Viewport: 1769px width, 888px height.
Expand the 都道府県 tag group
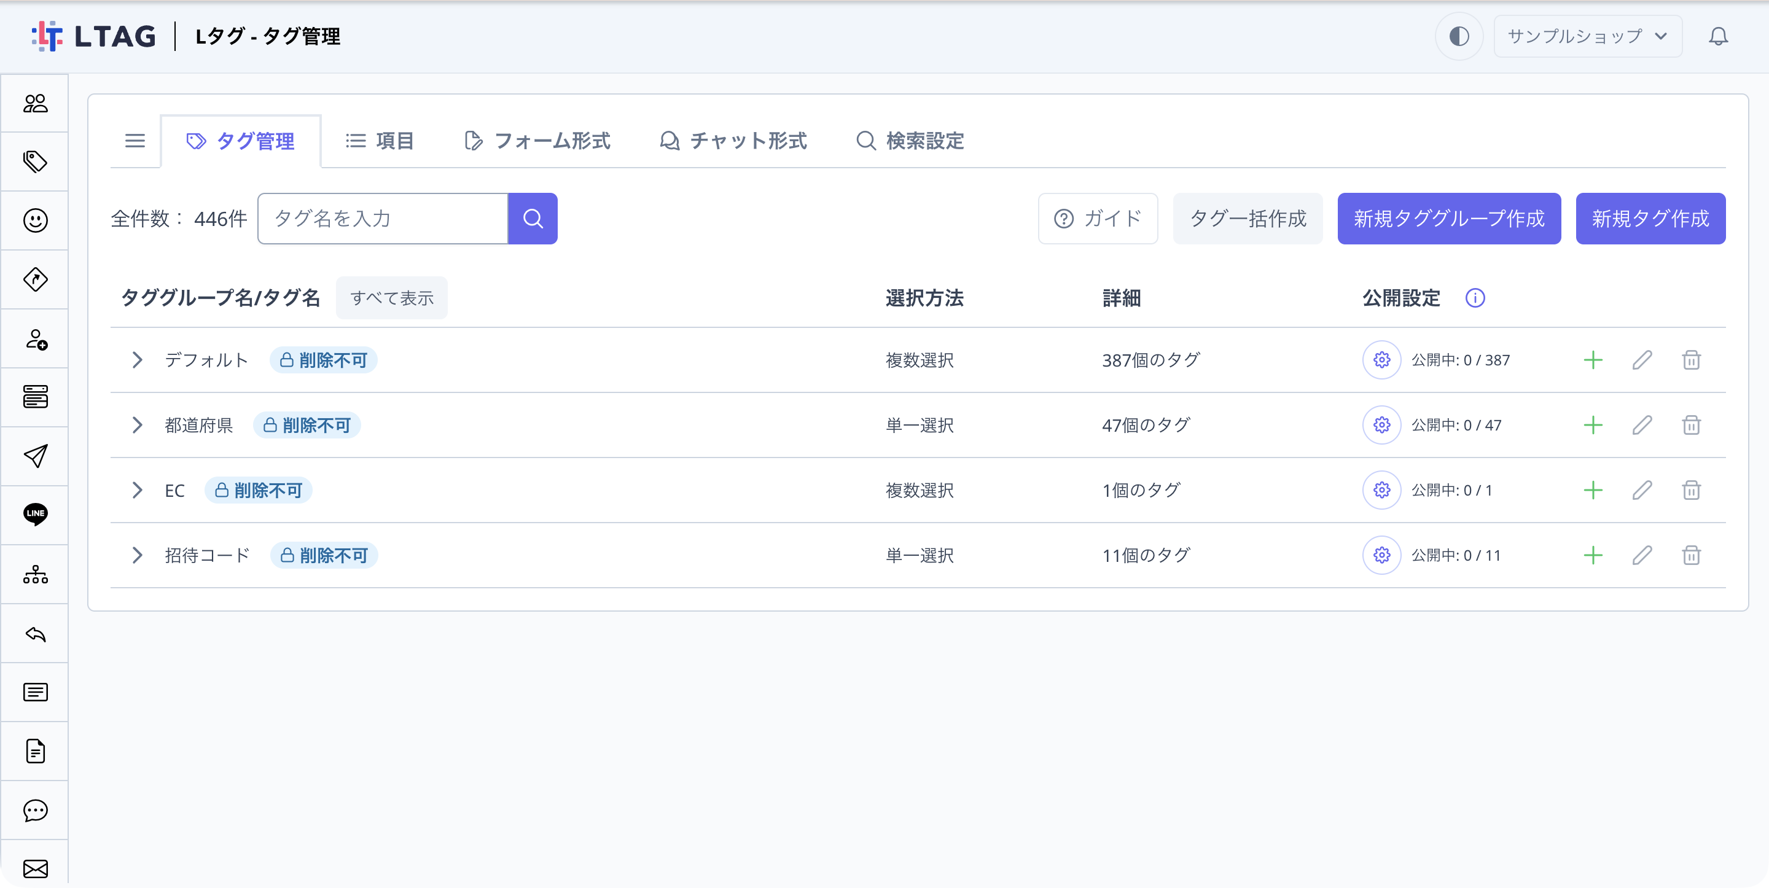tap(136, 425)
